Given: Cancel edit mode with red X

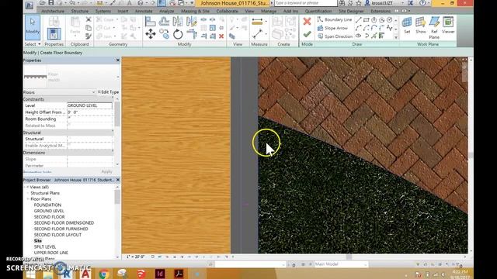Looking at the screenshot, I should 307,22.
